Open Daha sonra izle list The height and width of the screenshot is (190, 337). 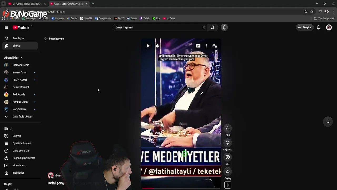(20, 151)
